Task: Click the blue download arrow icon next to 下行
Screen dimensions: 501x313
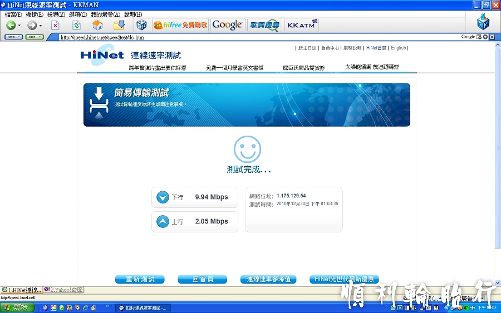Action: (163, 197)
